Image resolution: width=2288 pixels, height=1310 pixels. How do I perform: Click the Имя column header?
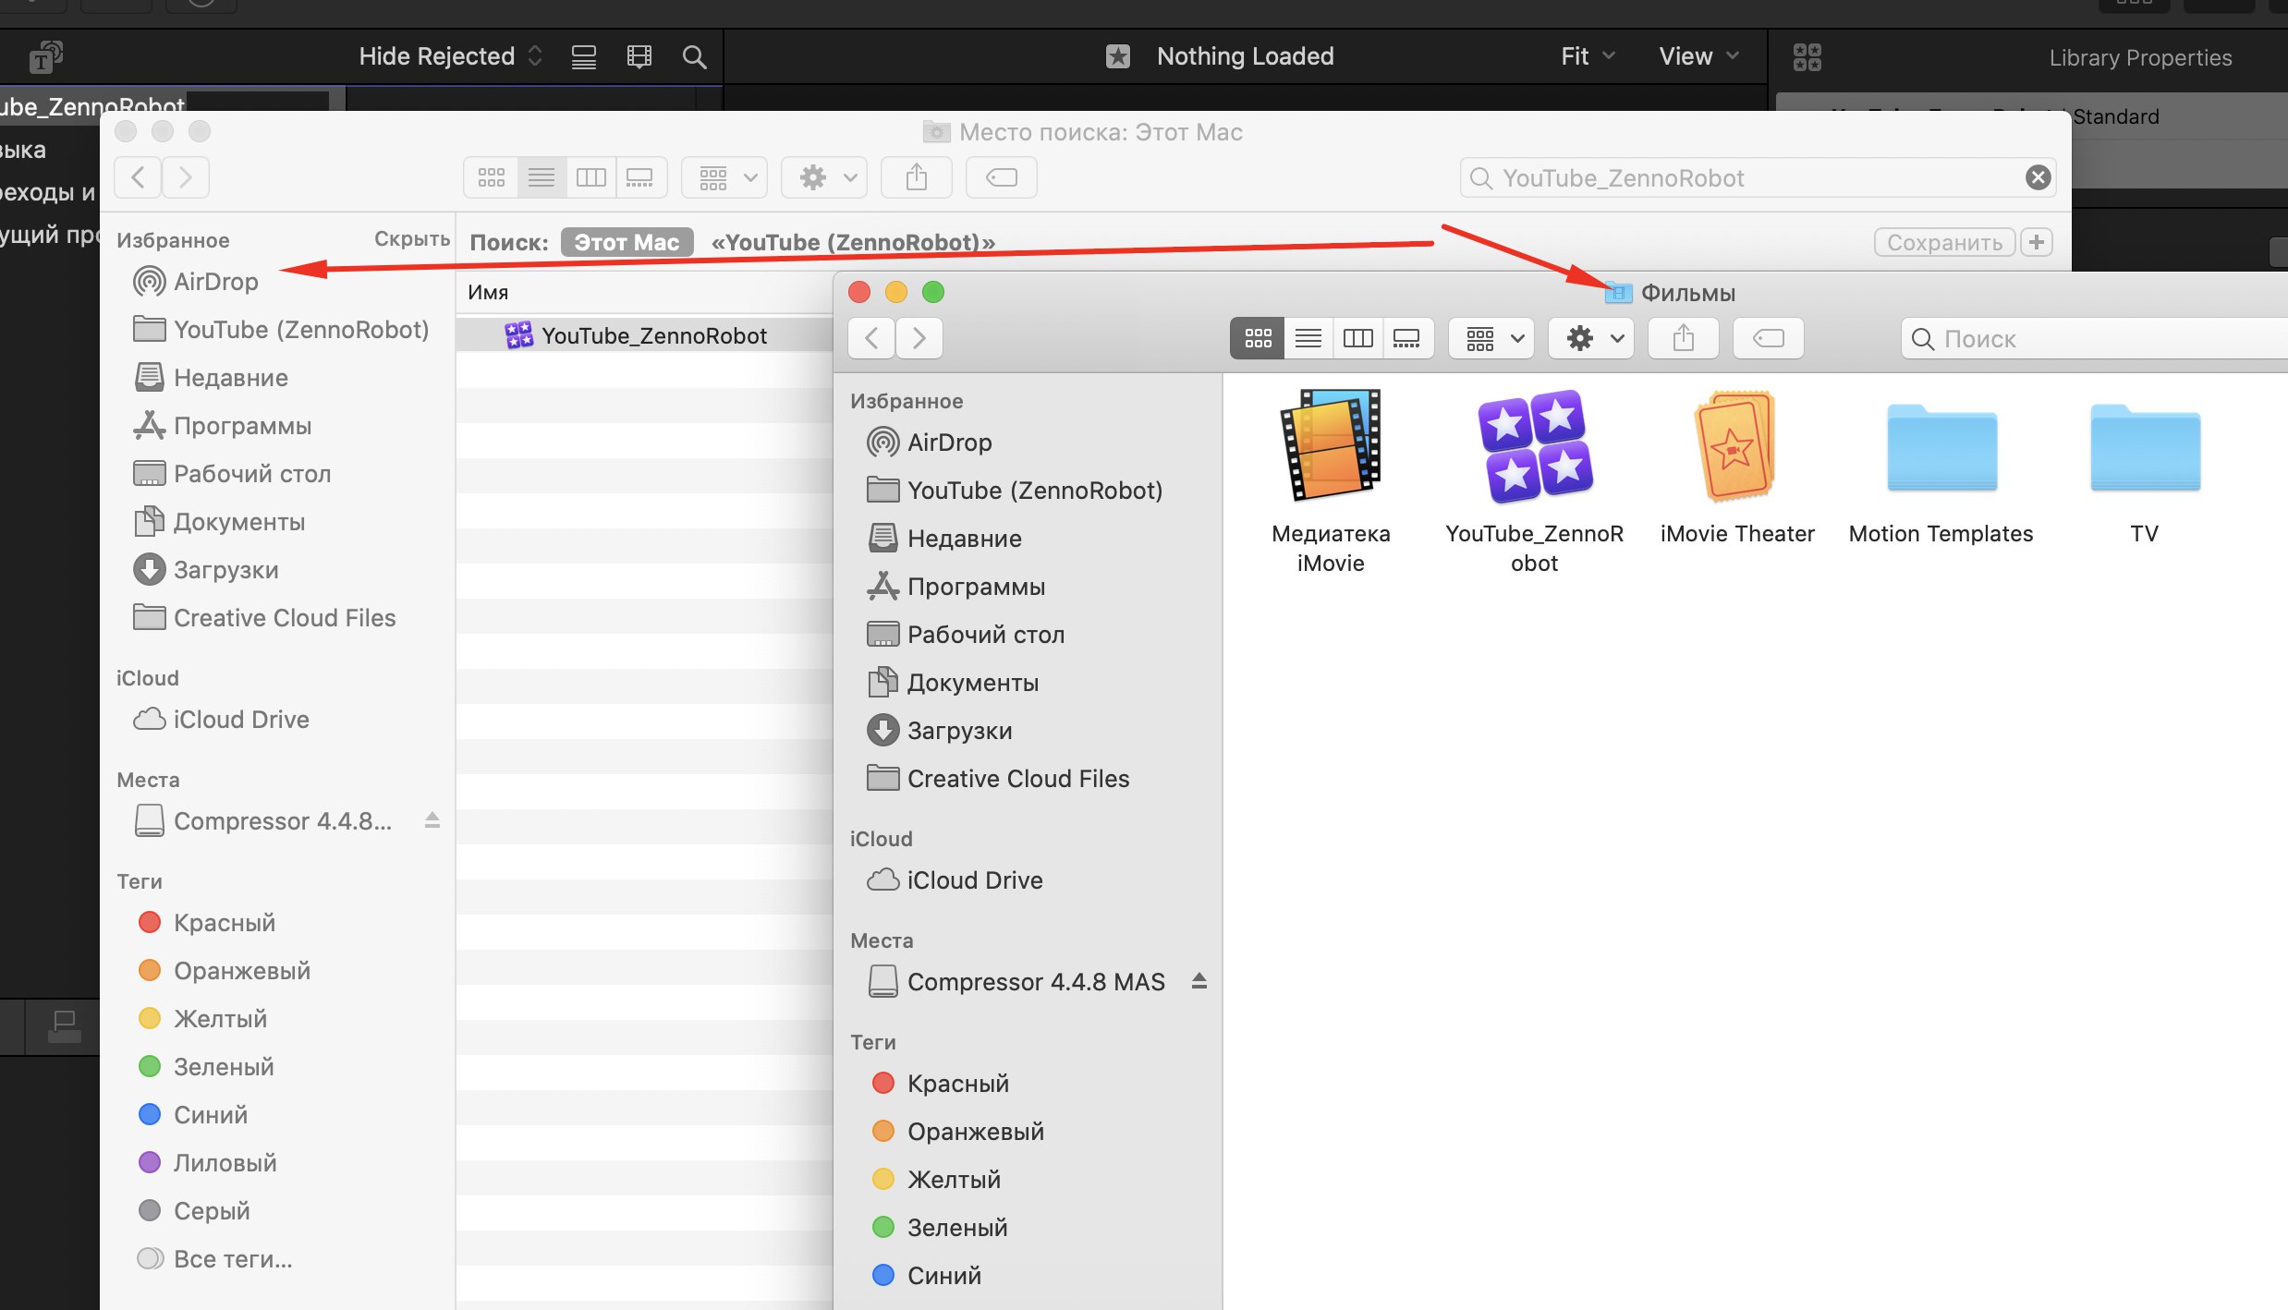pyautogui.click(x=488, y=292)
